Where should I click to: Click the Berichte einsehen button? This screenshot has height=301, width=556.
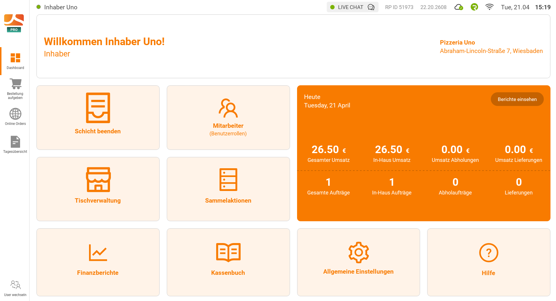(x=517, y=99)
